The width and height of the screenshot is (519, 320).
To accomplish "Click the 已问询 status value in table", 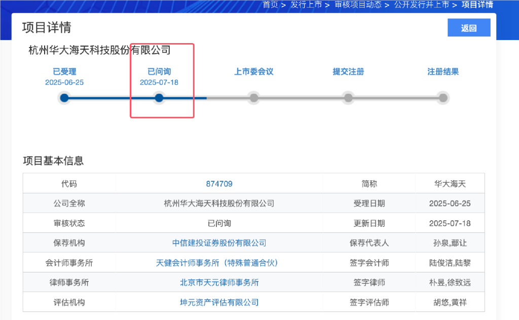I will (219, 223).
